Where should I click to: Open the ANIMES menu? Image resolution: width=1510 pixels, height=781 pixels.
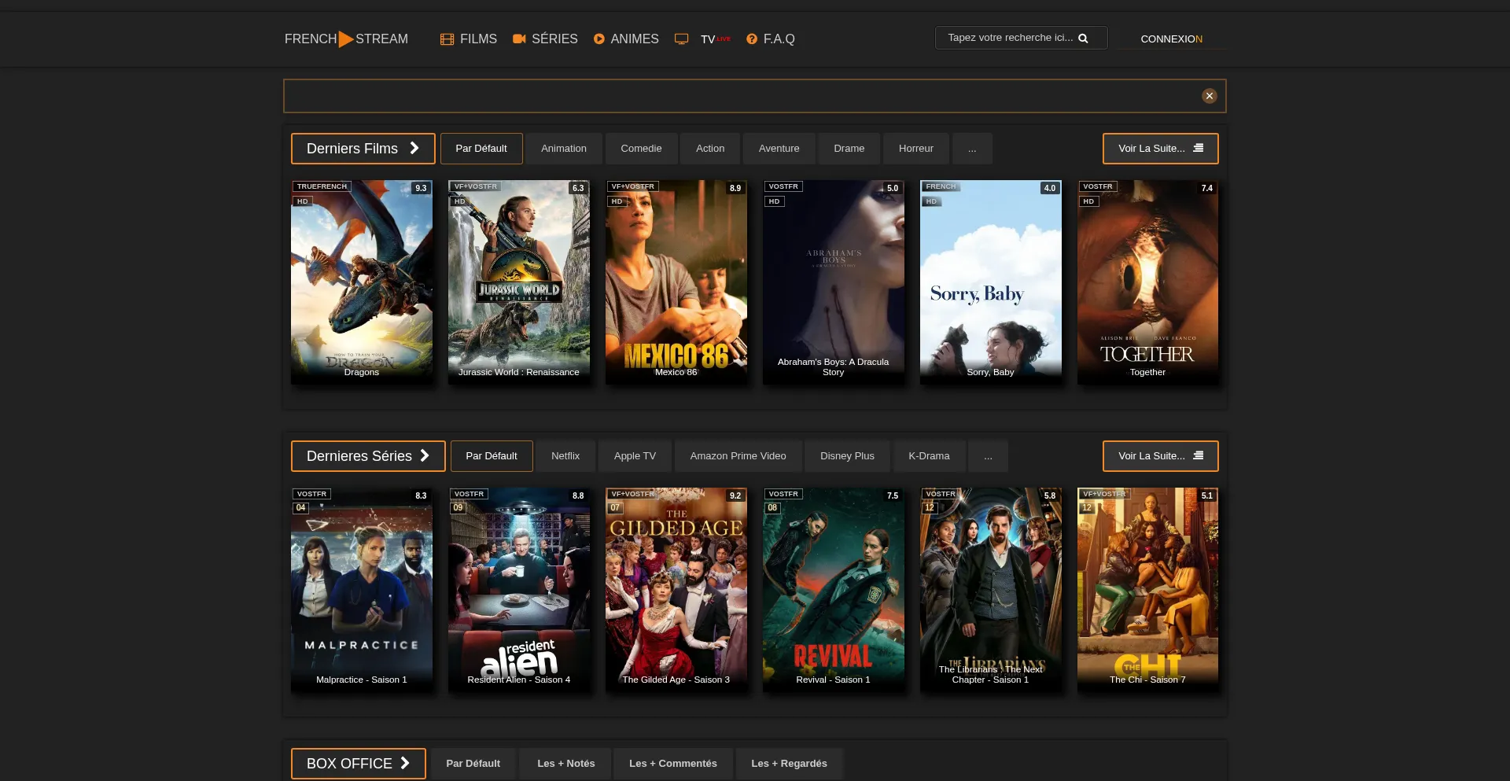626,39
